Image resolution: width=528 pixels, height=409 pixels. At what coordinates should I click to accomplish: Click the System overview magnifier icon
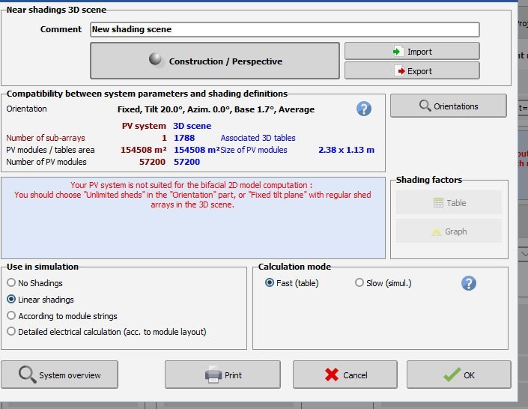[28, 375]
